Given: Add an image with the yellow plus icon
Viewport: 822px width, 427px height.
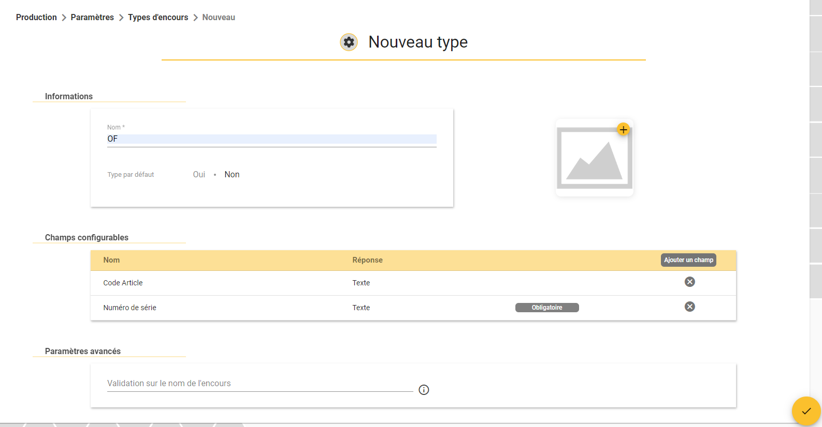Looking at the screenshot, I should [623, 129].
